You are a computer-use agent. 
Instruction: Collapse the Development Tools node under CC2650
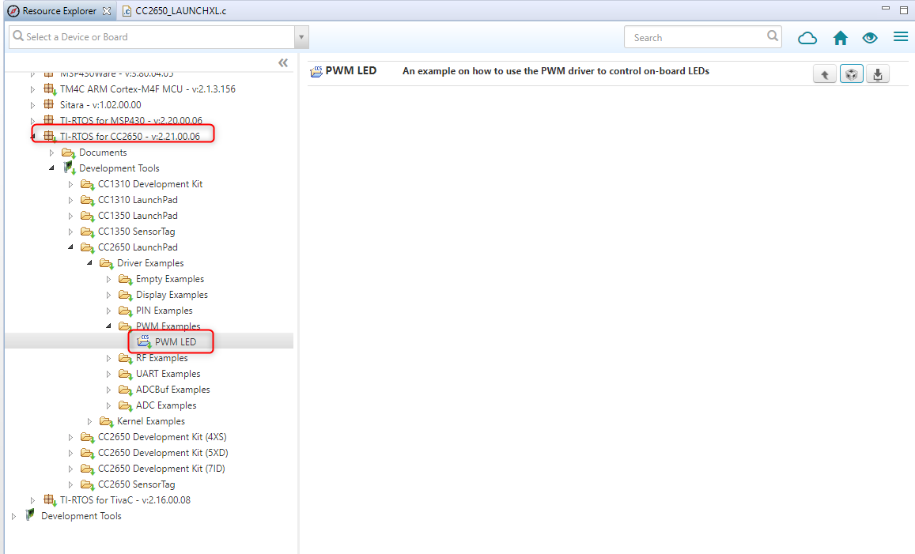(x=51, y=168)
